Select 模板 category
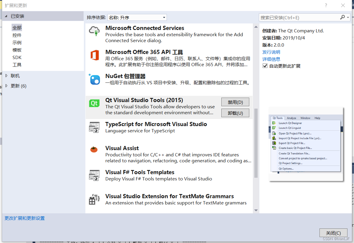The width and height of the screenshot is (354, 243). click(17, 50)
